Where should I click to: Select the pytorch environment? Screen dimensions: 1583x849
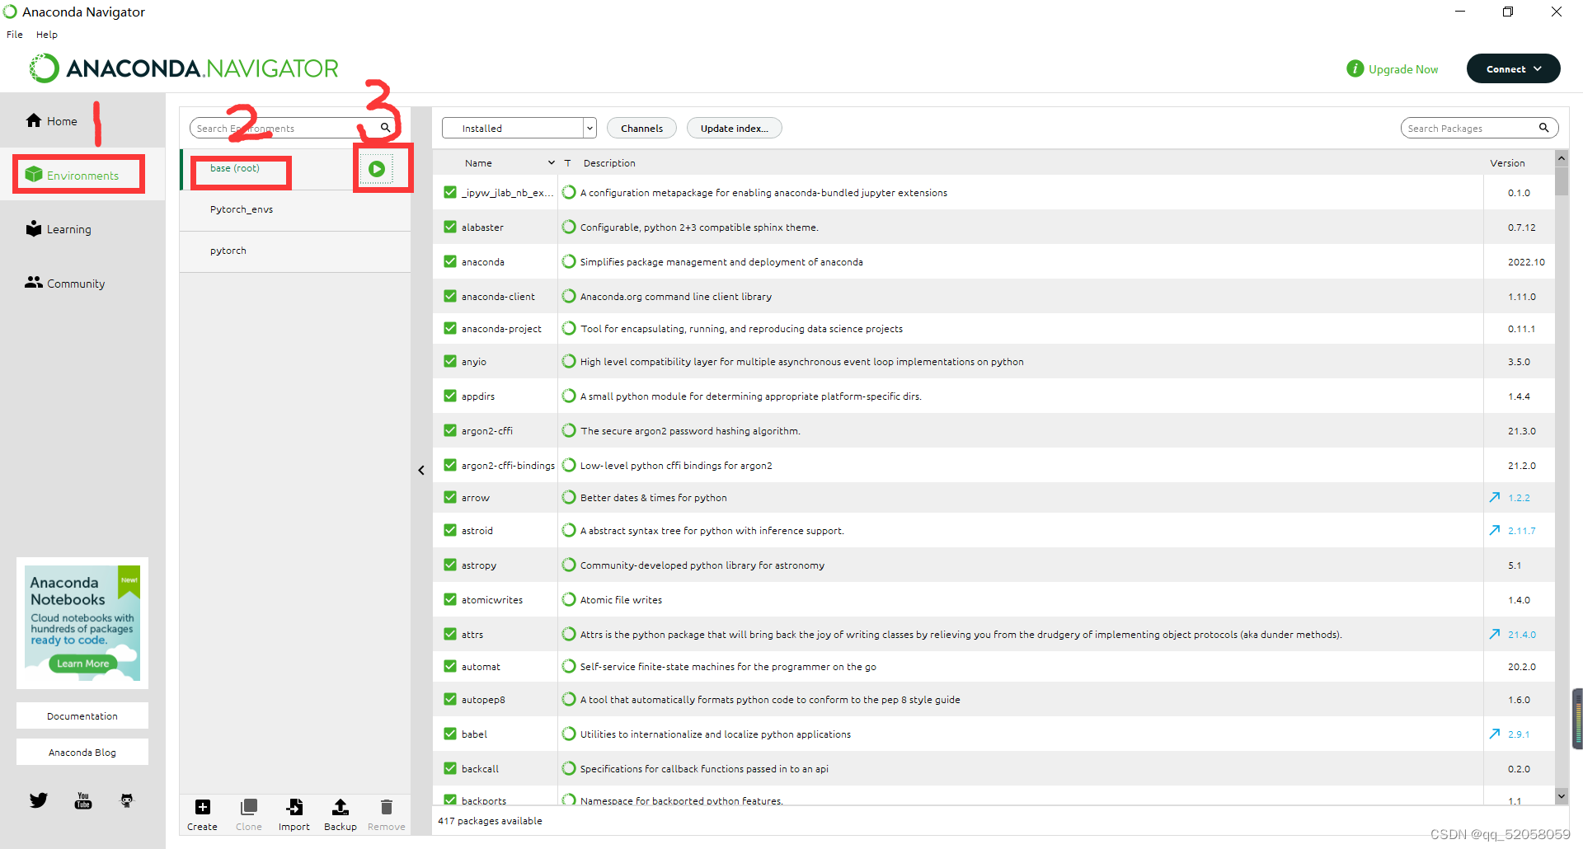tap(295, 251)
